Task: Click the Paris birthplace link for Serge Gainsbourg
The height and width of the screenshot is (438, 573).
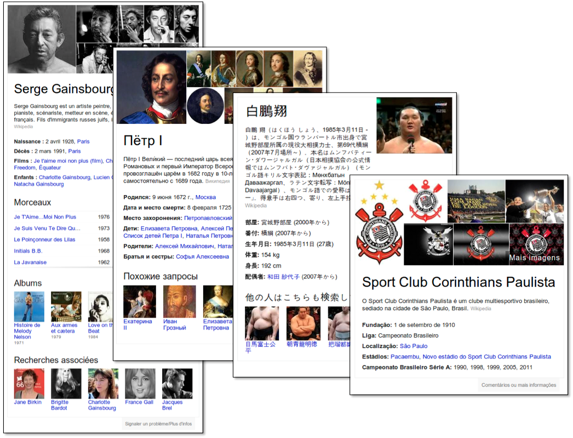Action: [83, 141]
